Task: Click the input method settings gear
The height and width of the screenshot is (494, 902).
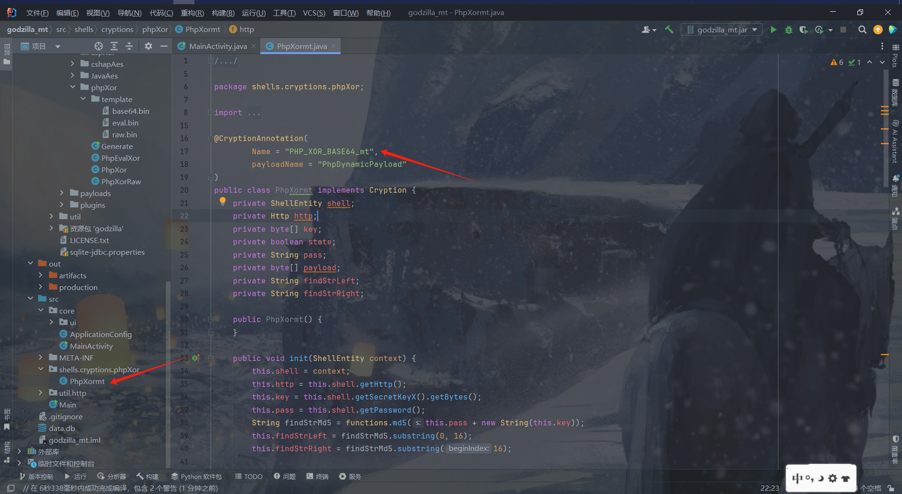Action: [x=832, y=478]
